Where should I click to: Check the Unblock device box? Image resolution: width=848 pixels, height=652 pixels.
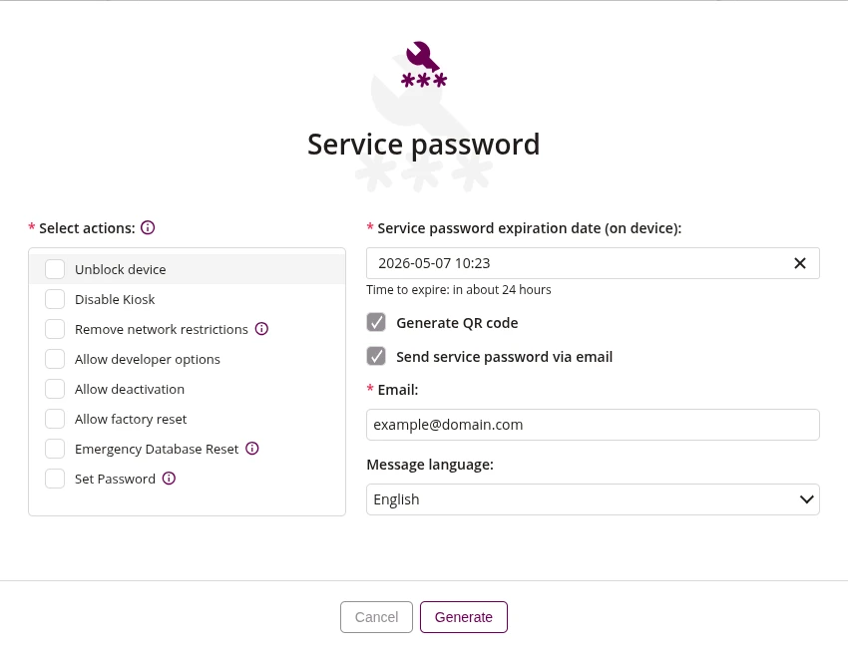(55, 269)
